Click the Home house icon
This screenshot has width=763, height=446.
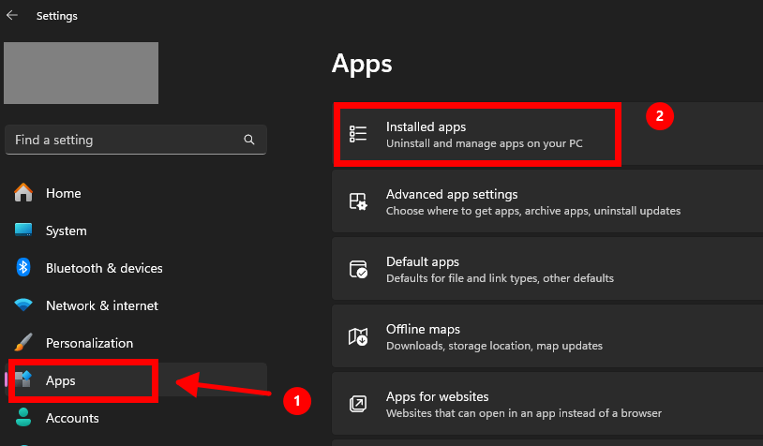click(x=24, y=193)
